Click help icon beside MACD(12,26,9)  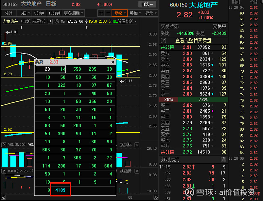(4, 171)
